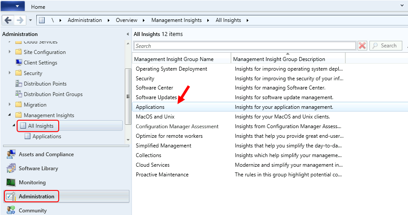Select Overview in the breadcrumb path
The width and height of the screenshot is (408, 215).
127,20
